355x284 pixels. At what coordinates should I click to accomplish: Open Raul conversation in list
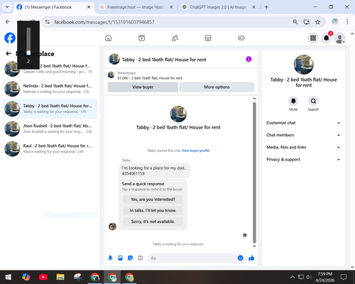(x=50, y=148)
